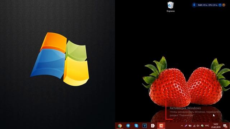Open the blue V app on taskbar
The height and width of the screenshot is (129, 230).
tap(144, 126)
